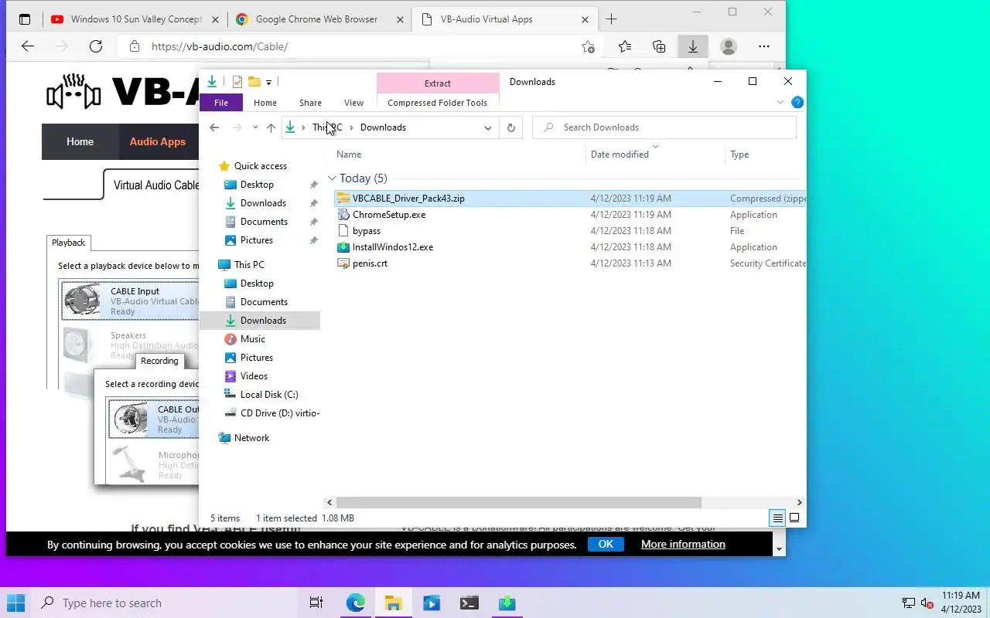The width and height of the screenshot is (990, 618).
Task: Open Music folder in navigation pane
Action: click(x=252, y=339)
